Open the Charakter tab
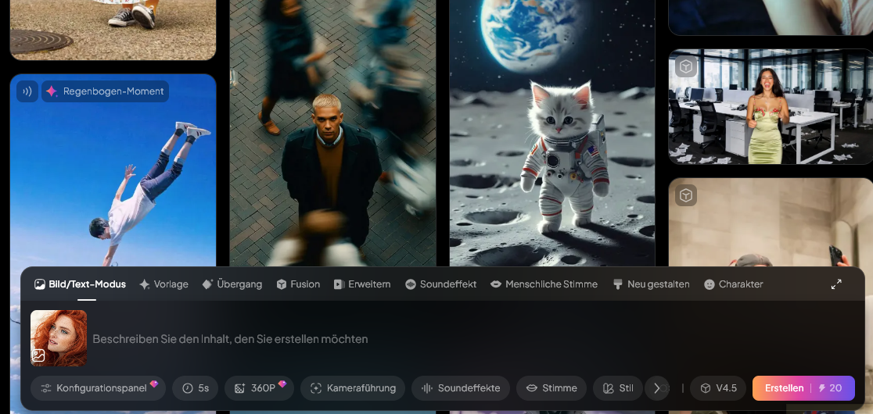 click(x=733, y=284)
